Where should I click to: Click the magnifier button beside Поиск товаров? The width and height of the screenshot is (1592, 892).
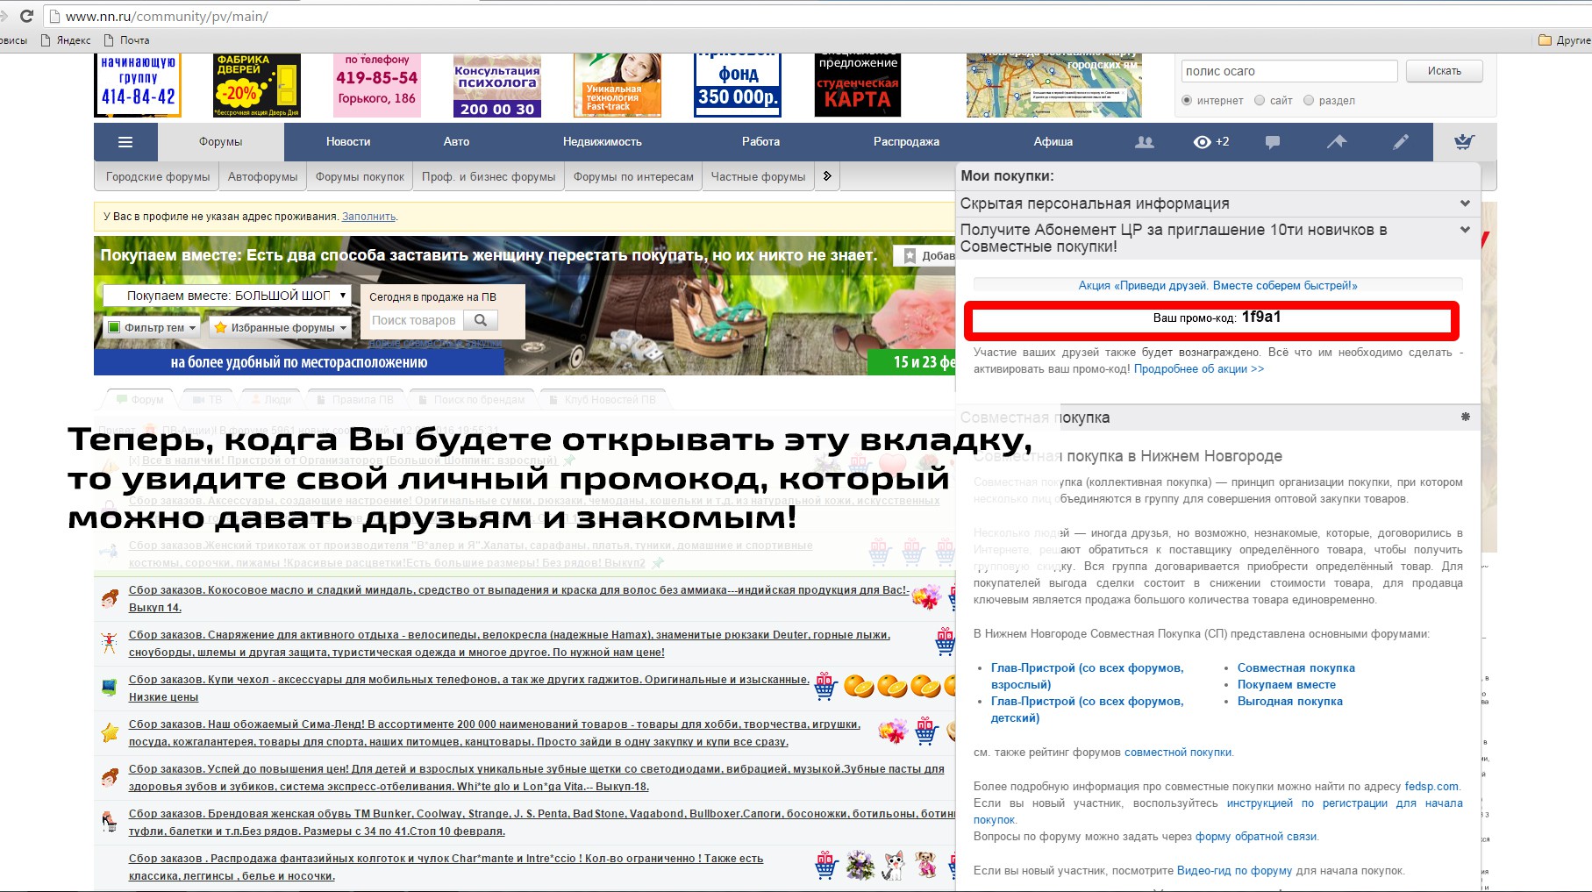(x=481, y=320)
